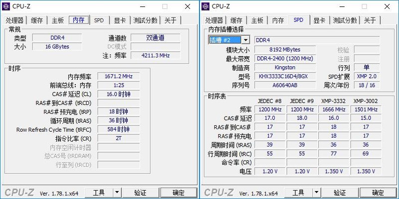Open 处理器 tab in right window
Viewport: 399px width, 199px height.
(x=214, y=20)
